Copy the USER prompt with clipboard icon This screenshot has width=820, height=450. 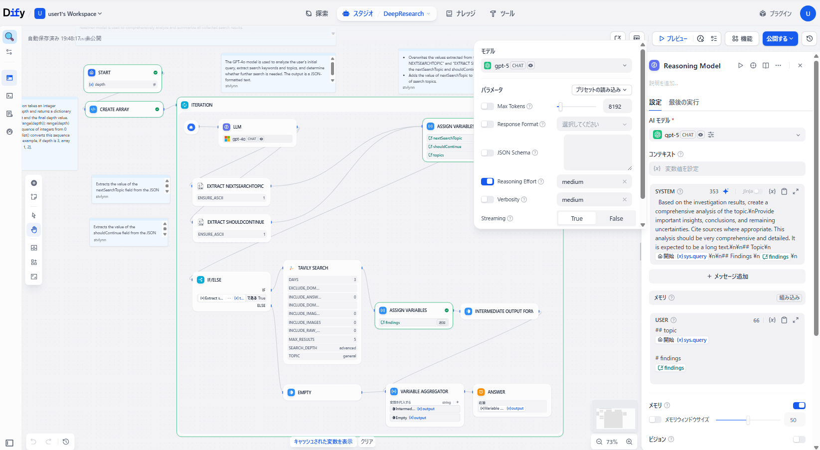tap(784, 320)
